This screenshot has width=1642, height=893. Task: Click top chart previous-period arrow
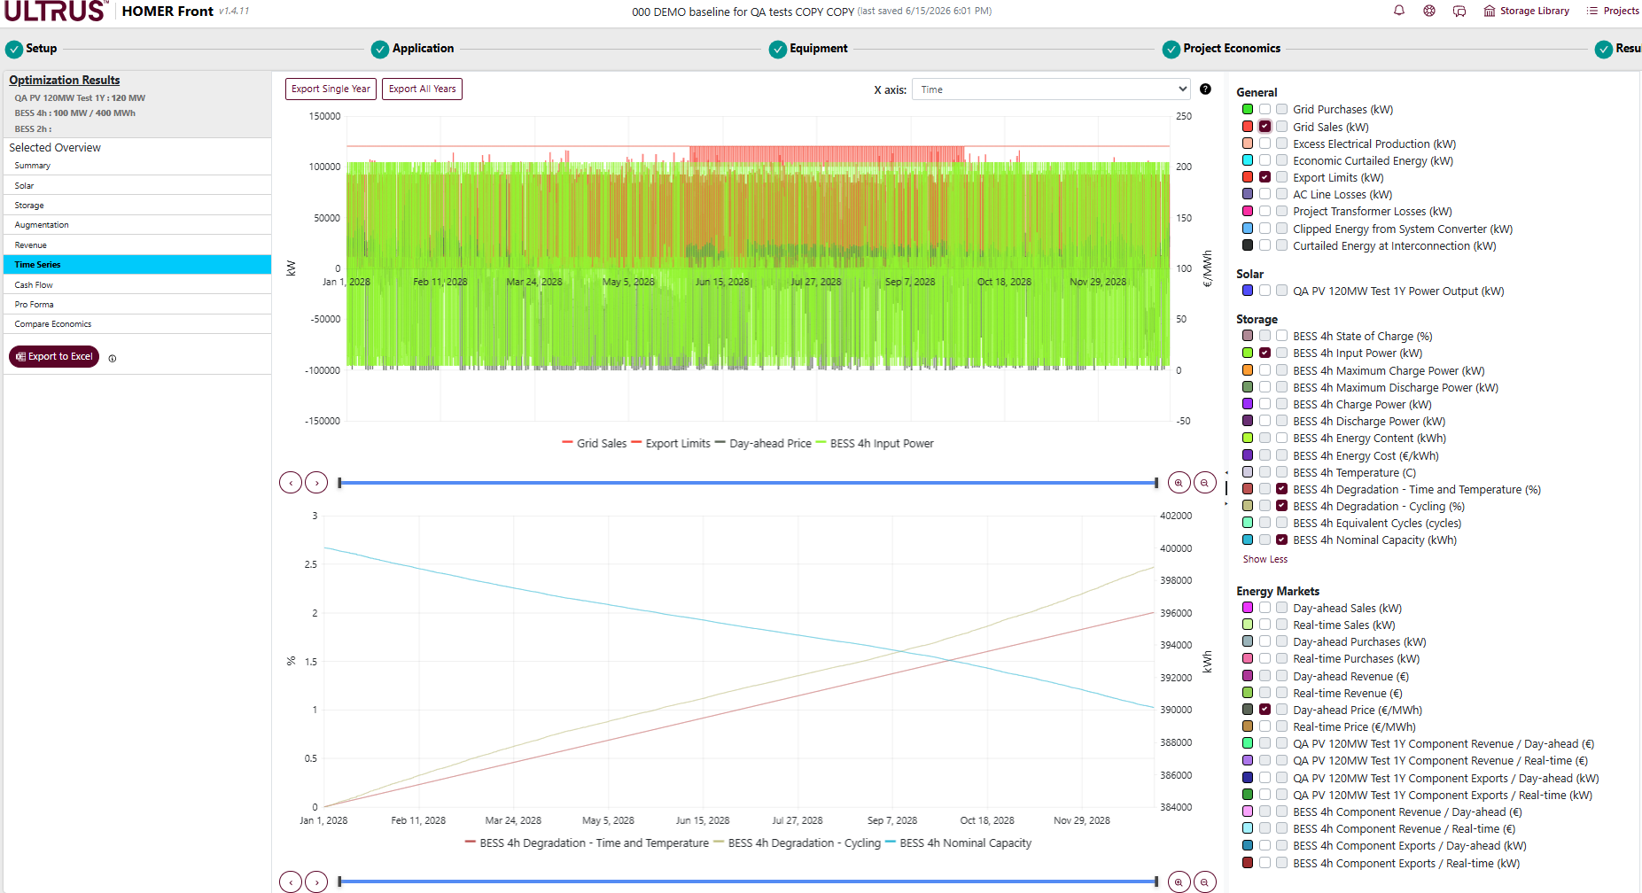tap(291, 483)
